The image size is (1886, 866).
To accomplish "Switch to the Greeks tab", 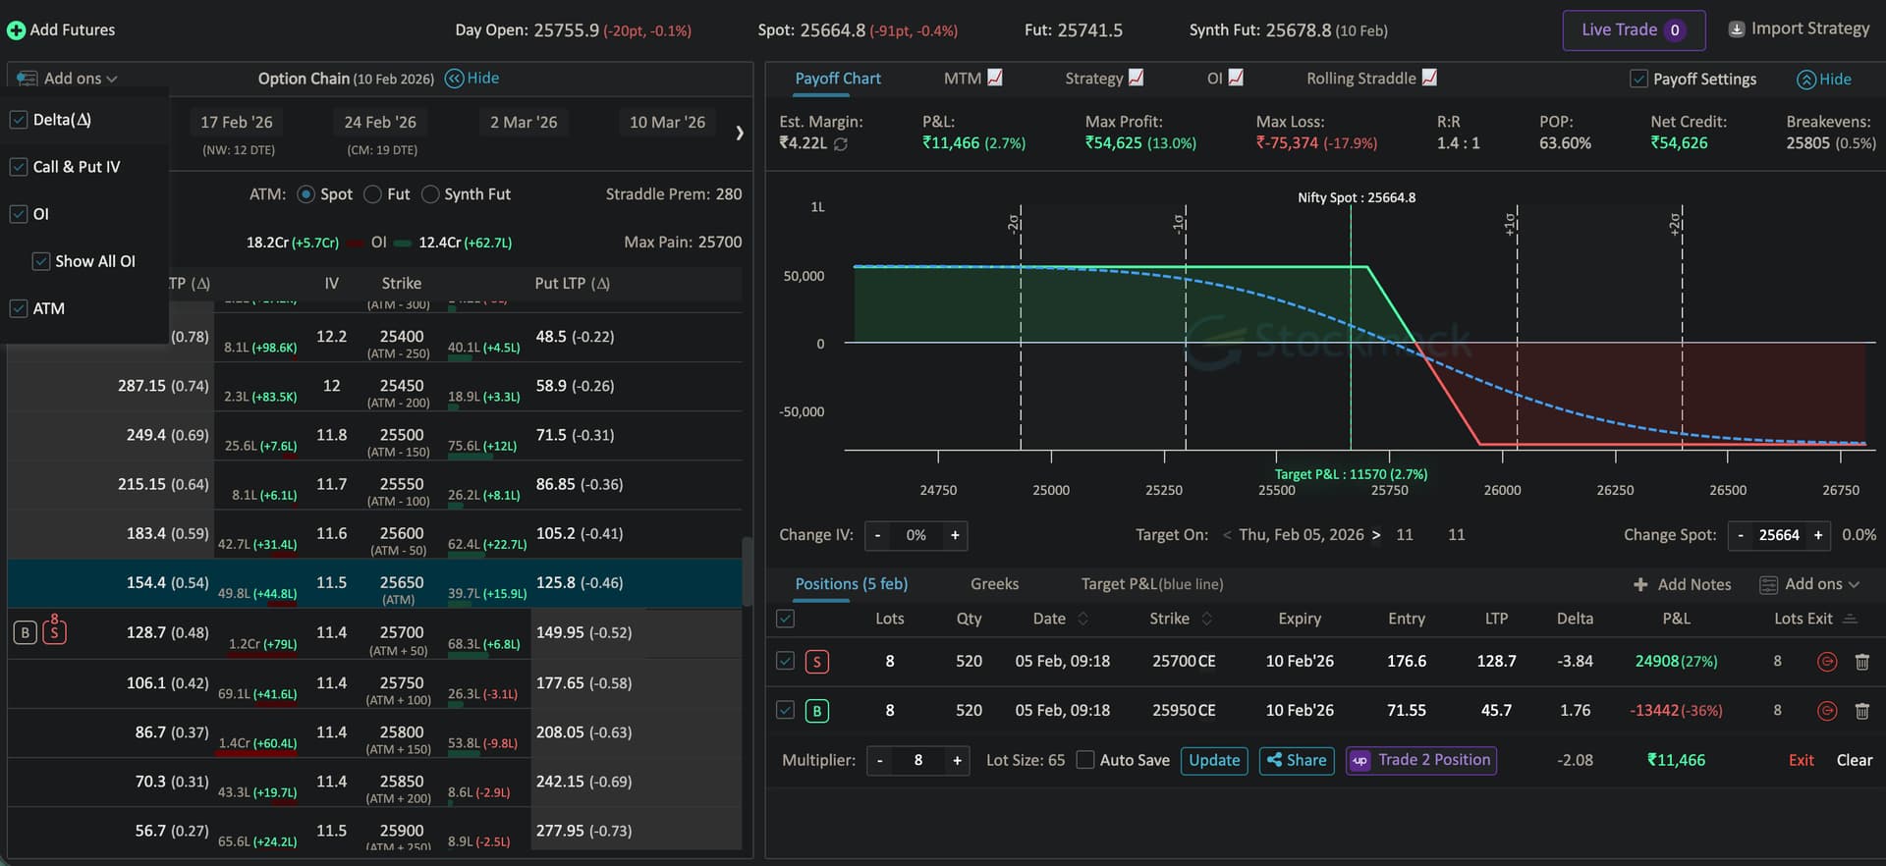I will coord(994,584).
